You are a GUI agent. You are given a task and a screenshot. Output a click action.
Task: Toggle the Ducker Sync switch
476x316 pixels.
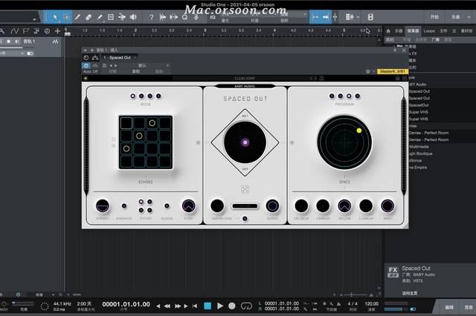coord(245,219)
